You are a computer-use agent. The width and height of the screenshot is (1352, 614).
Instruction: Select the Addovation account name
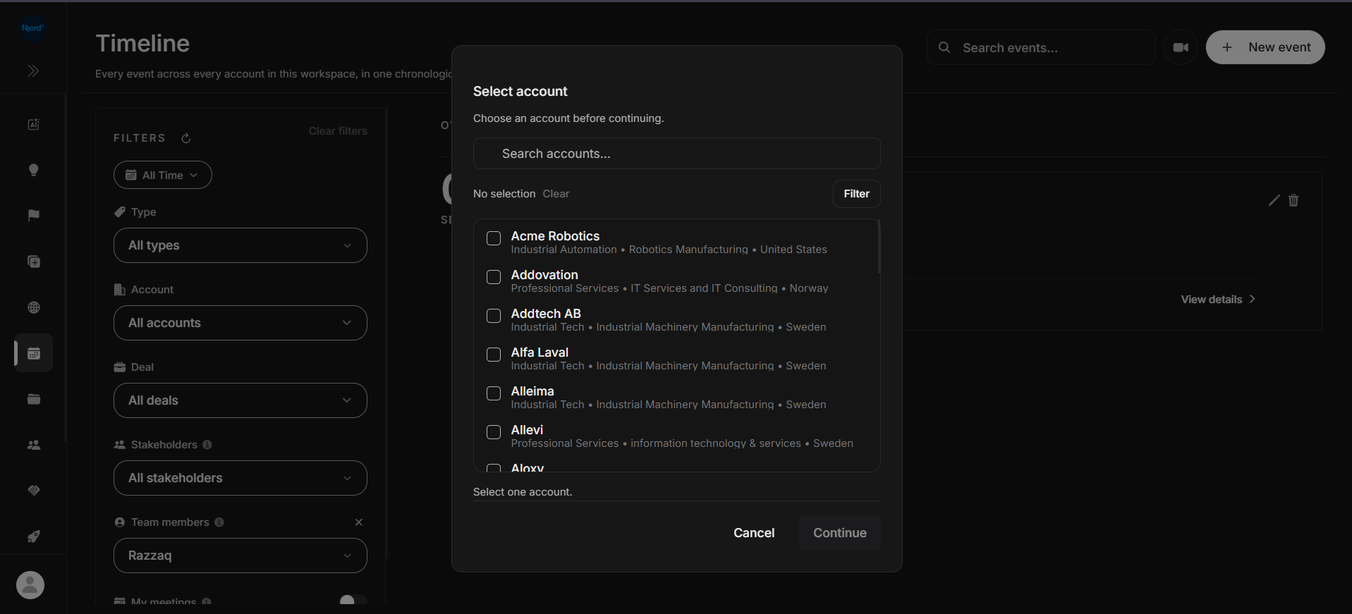coord(544,275)
